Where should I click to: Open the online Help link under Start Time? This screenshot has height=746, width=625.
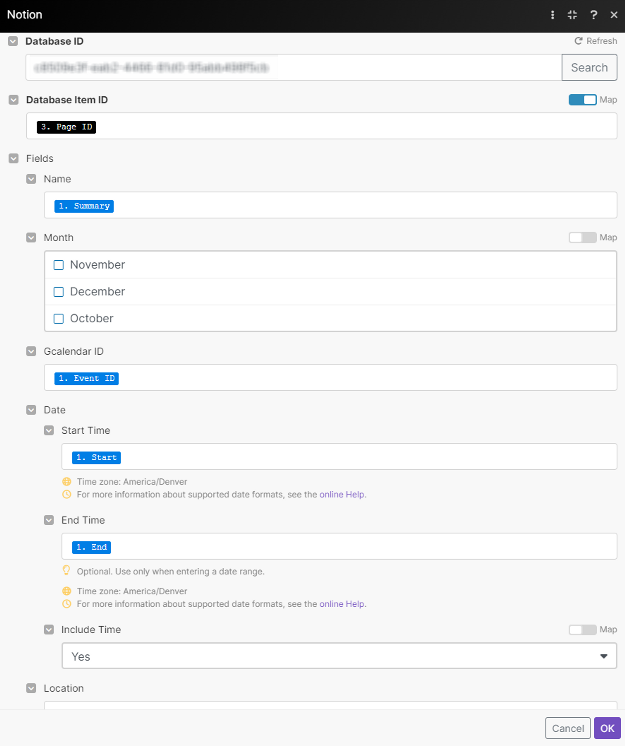(x=342, y=494)
